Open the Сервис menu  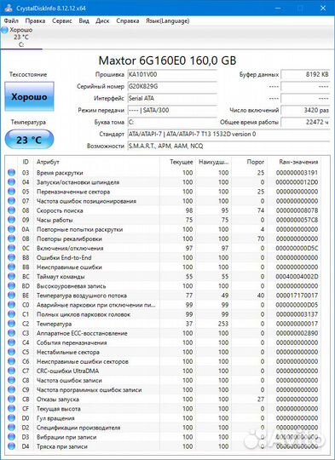coord(62,20)
